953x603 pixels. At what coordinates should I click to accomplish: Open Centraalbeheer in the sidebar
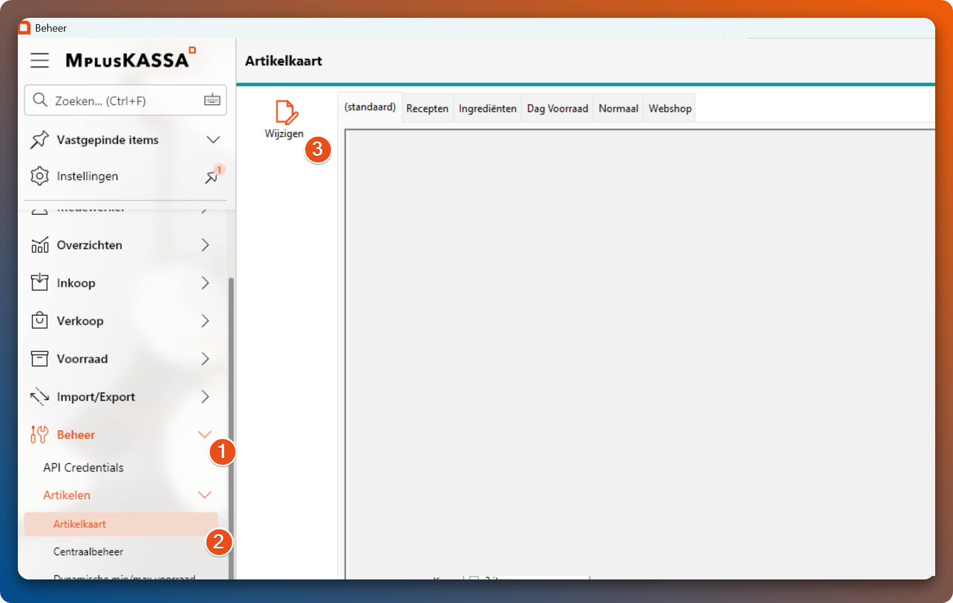88,552
